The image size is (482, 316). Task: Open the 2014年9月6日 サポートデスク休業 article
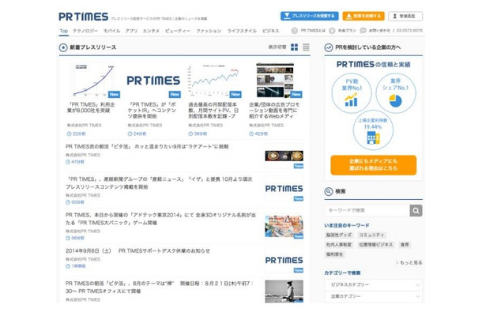(137, 251)
